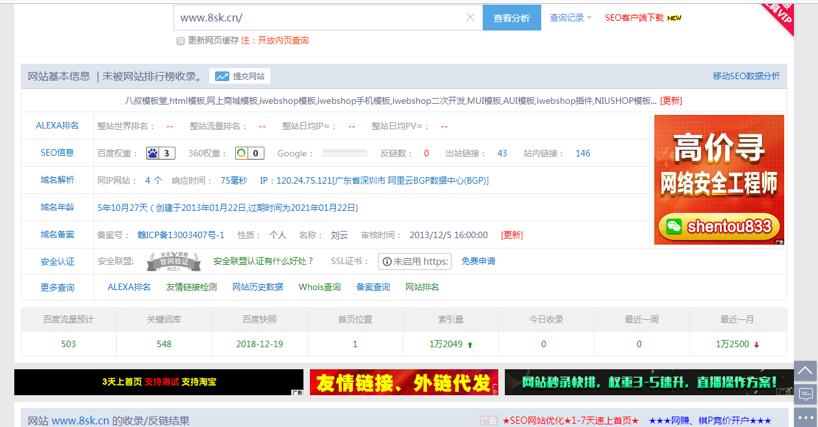Screen dimensions: 818x427
Task: Open the 出站链接 value 43
Action: [x=502, y=153]
